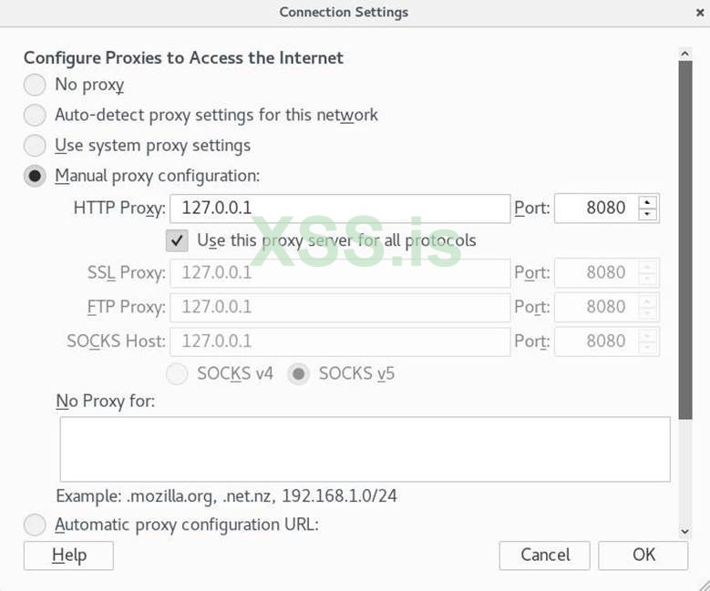Click inside the No Proxy for text area
Screen dimensions: 710x591
point(365,449)
